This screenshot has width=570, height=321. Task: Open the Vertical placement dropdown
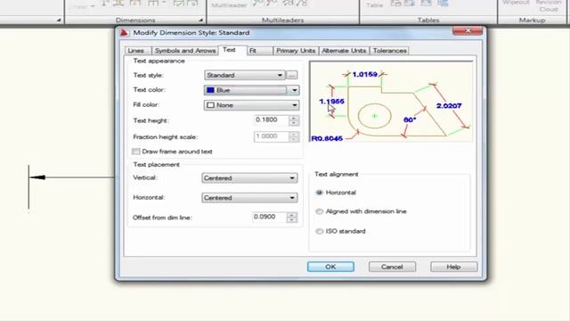point(249,178)
